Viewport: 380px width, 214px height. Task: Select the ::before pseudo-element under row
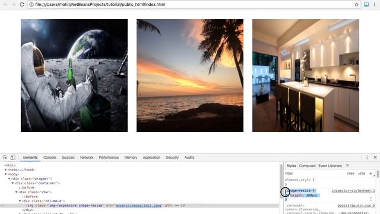point(30,197)
